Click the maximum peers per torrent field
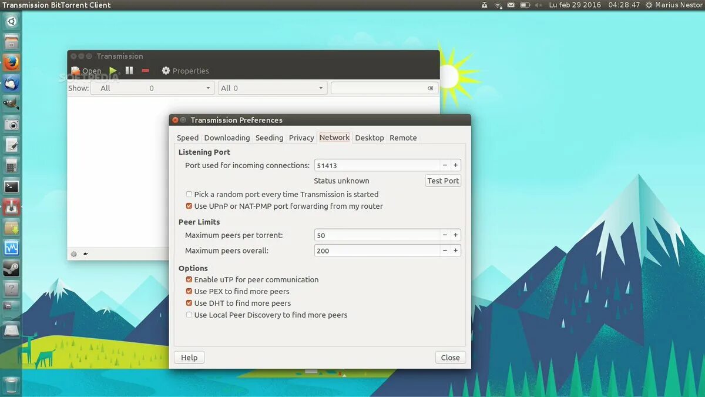The width and height of the screenshot is (705, 397). pyautogui.click(x=377, y=235)
